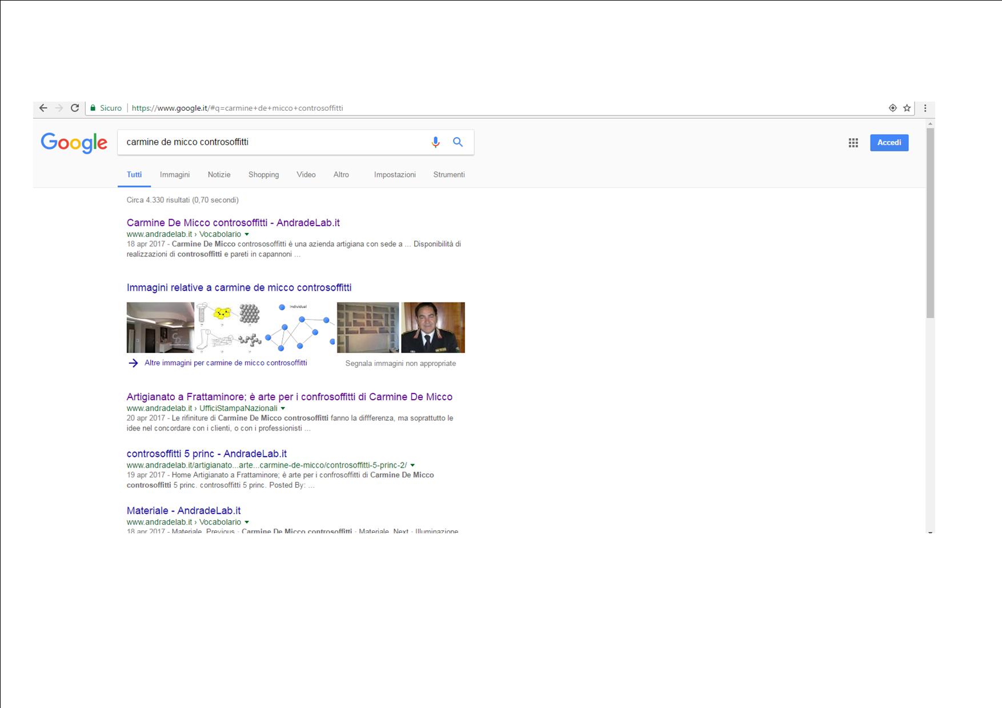Switch to the Immagini tab
Image resolution: width=1002 pixels, height=708 pixels.
click(175, 175)
